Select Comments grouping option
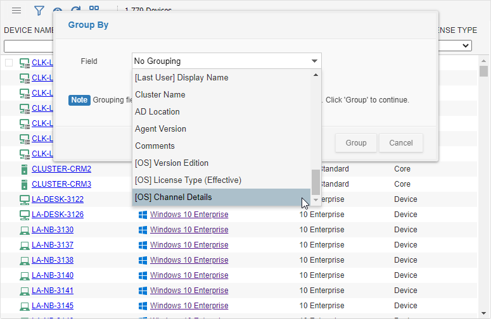Viewport: 491px width, 319px height. click(221, 146)
